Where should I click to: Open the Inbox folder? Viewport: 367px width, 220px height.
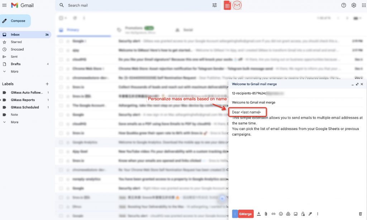25,34
